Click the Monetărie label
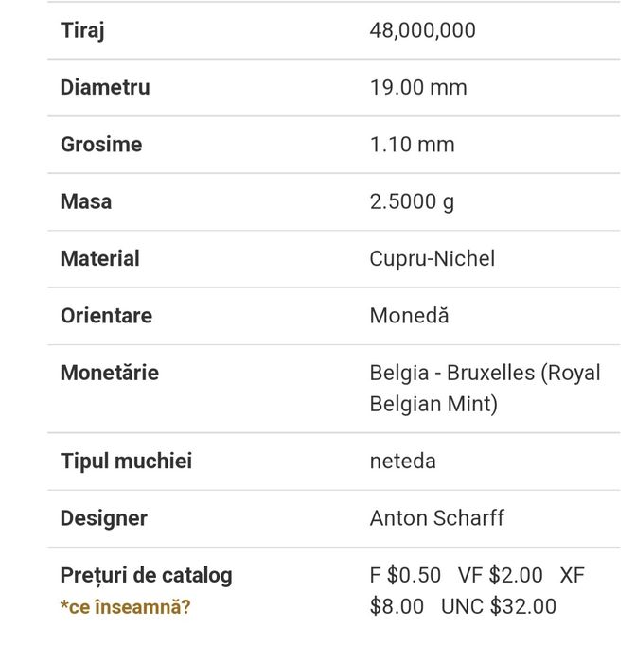 110,373
